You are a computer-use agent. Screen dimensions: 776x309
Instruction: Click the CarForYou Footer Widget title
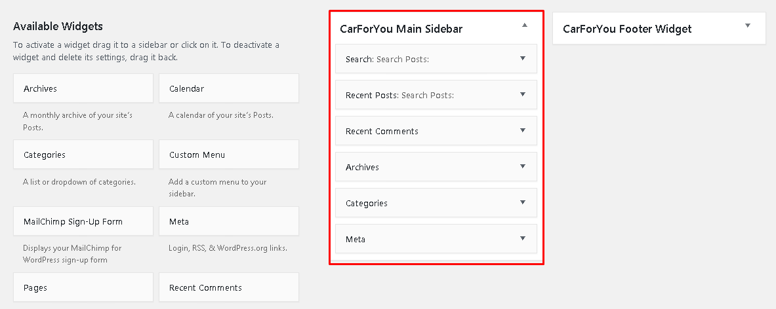pos(628,29)
